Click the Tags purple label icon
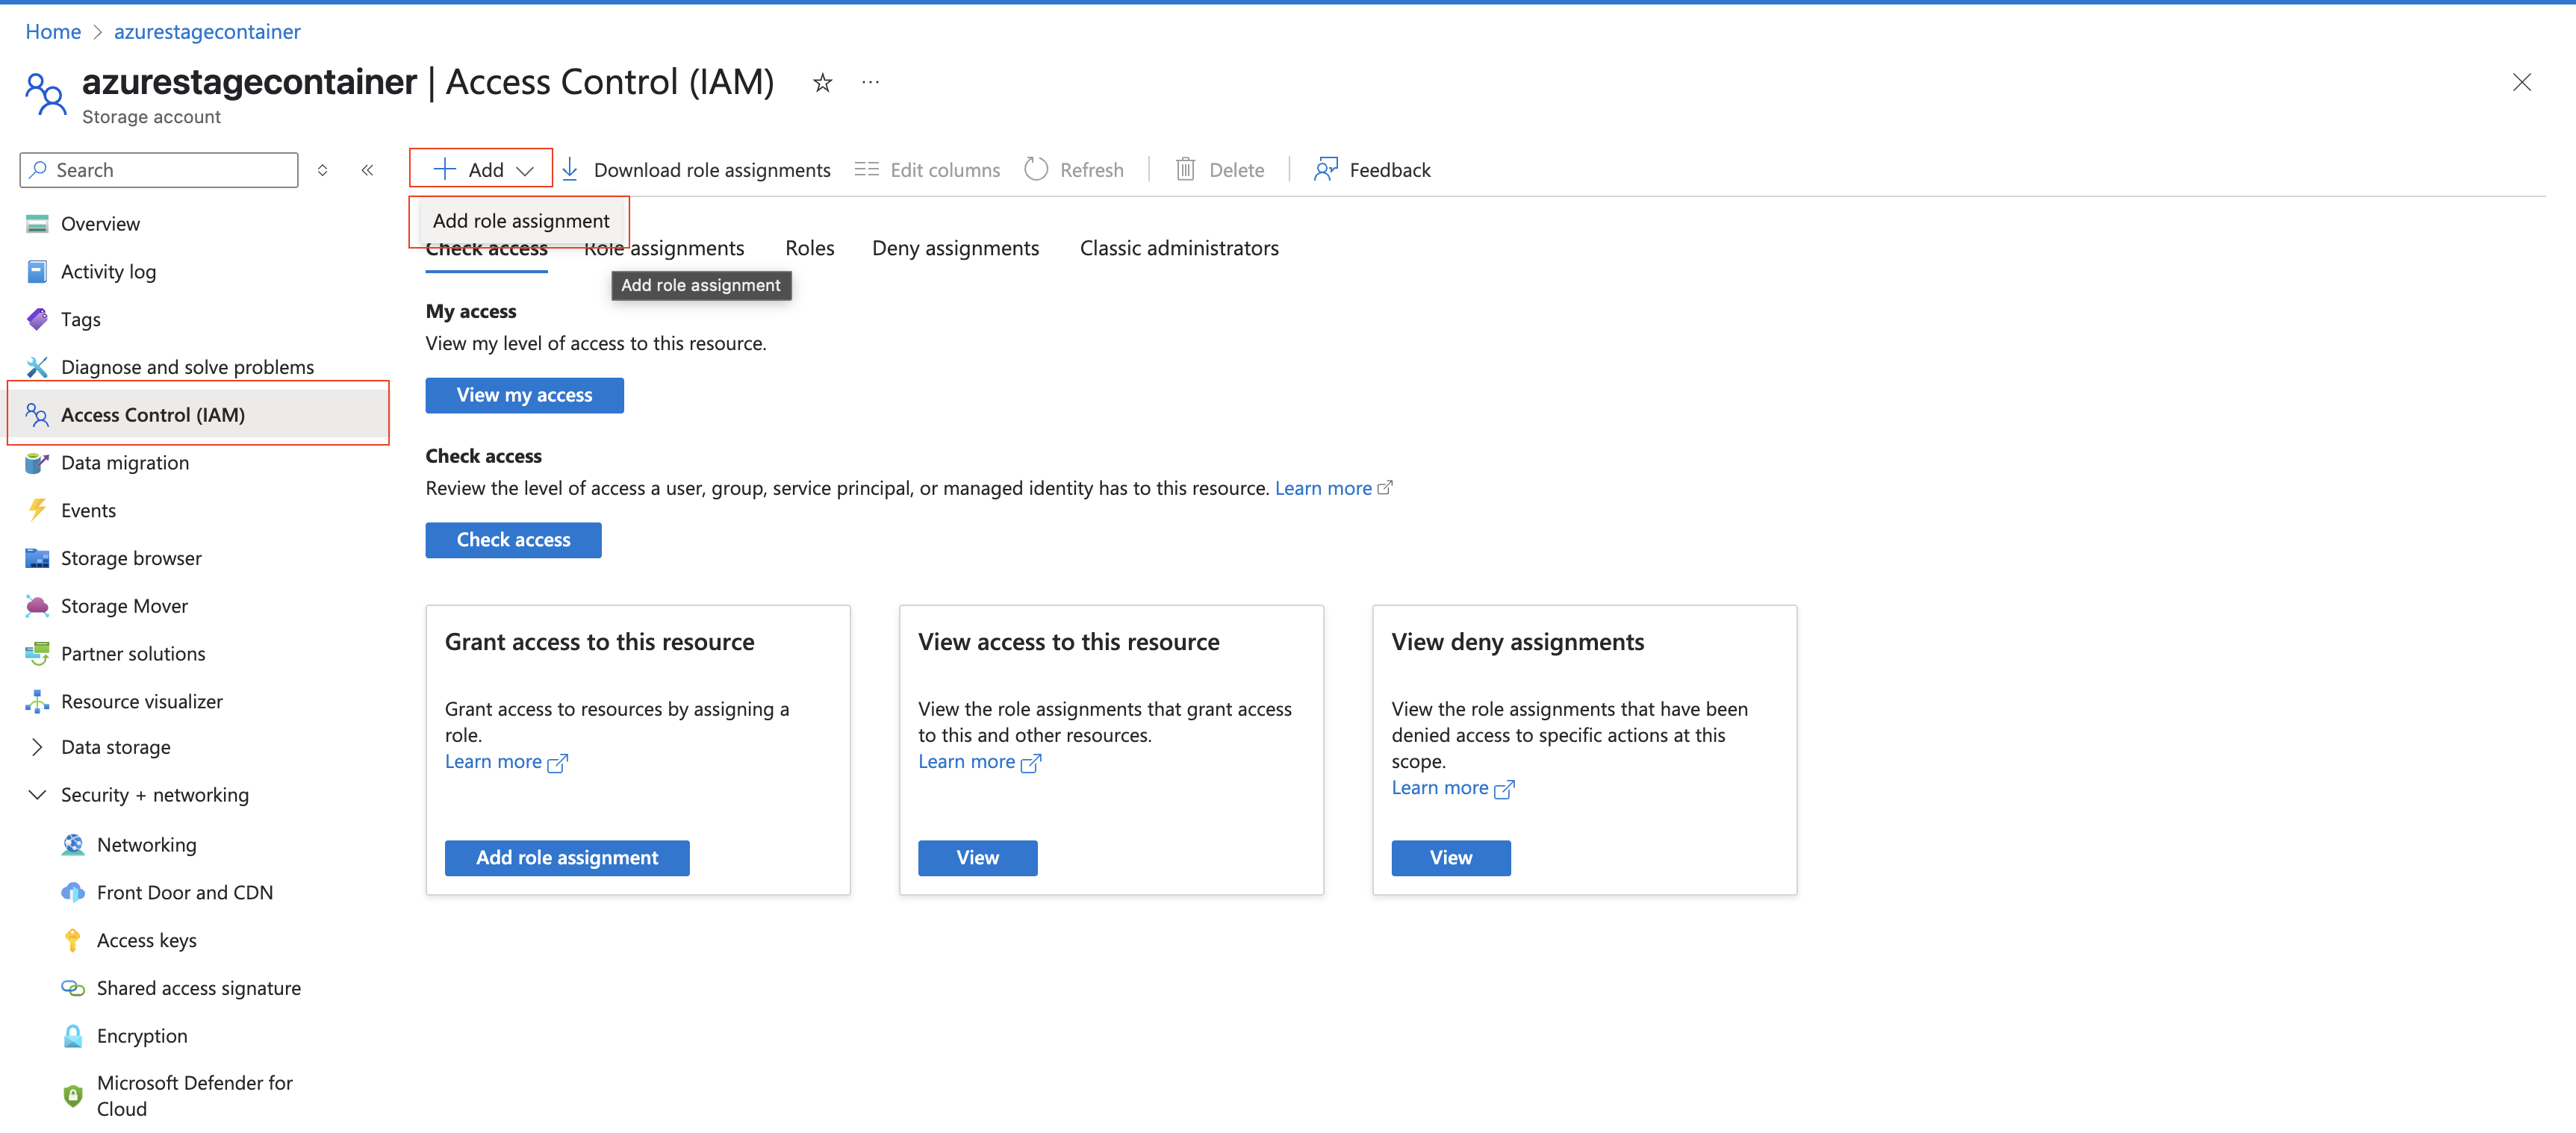Screen dimensions: 2576x1133 pyautogui.click(x=37, y=319)
